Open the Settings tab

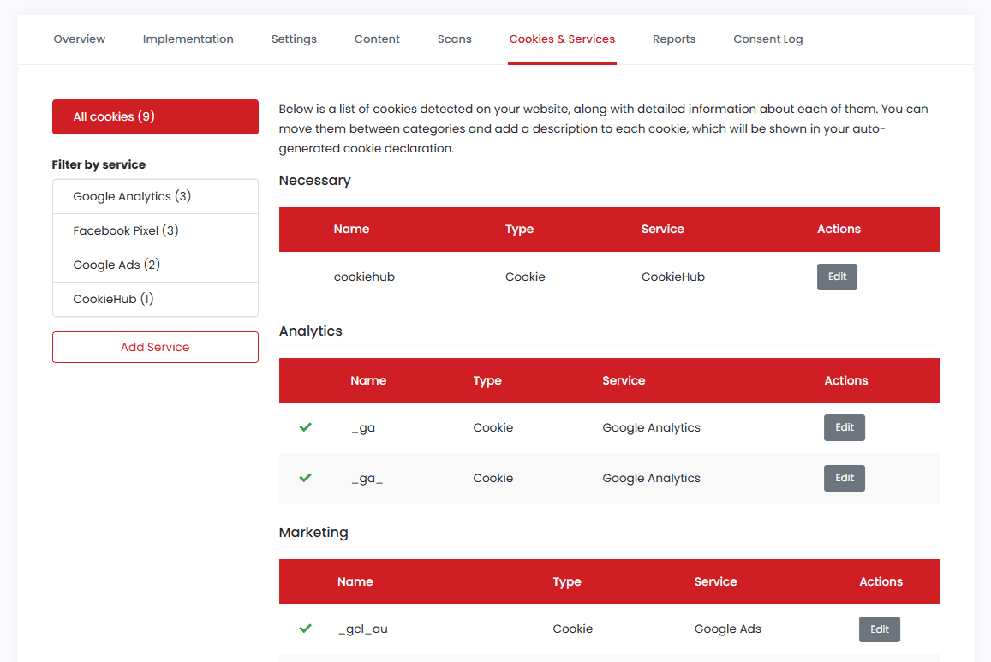(x=294, y=39)
